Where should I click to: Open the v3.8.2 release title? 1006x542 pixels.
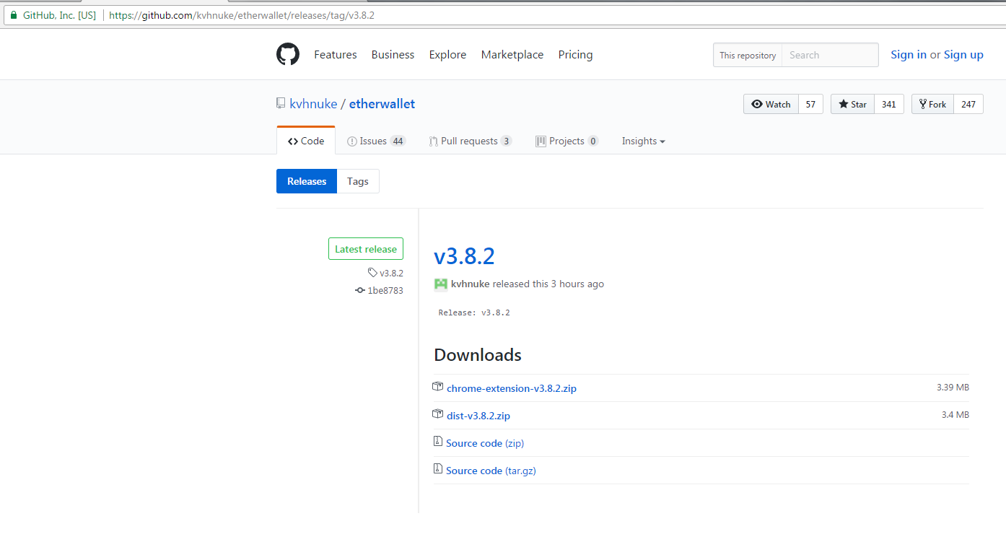pos(464,256)
